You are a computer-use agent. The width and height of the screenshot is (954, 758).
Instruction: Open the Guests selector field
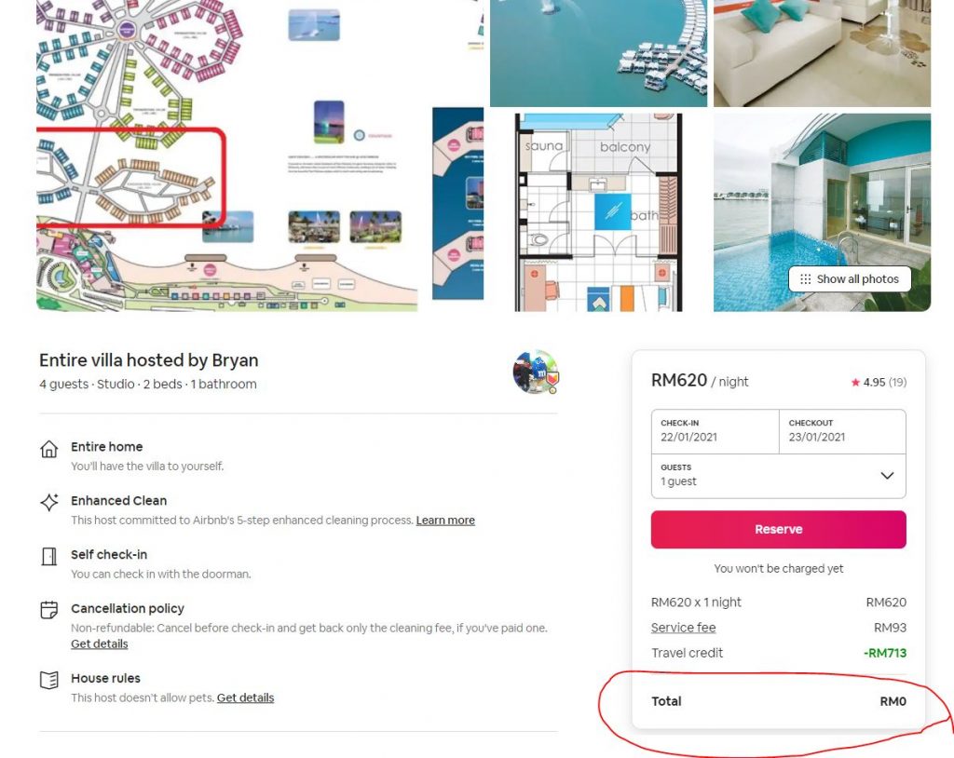[778, 476]
